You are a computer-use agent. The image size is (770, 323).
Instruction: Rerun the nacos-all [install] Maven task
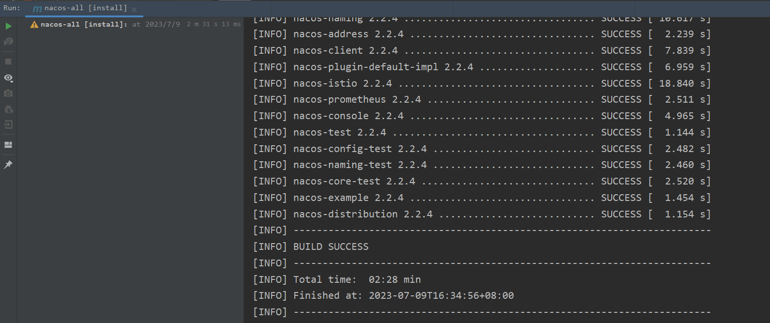point(8,26)
